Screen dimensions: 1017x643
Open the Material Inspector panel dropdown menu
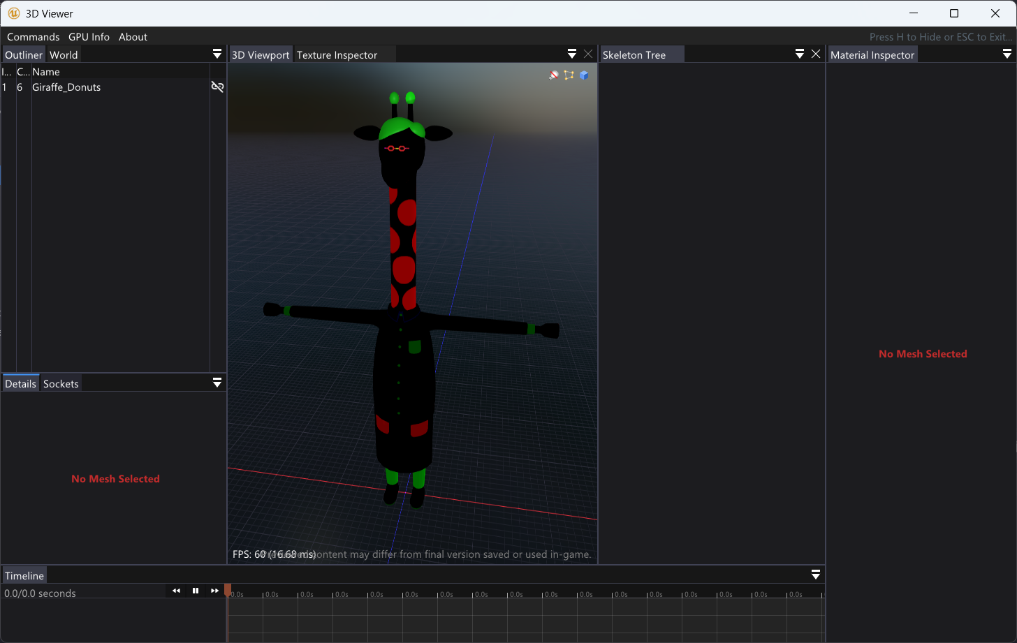[1007, 54]
